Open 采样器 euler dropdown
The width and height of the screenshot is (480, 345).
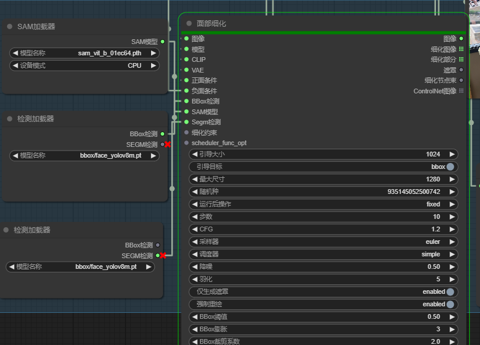coord(323,241)
